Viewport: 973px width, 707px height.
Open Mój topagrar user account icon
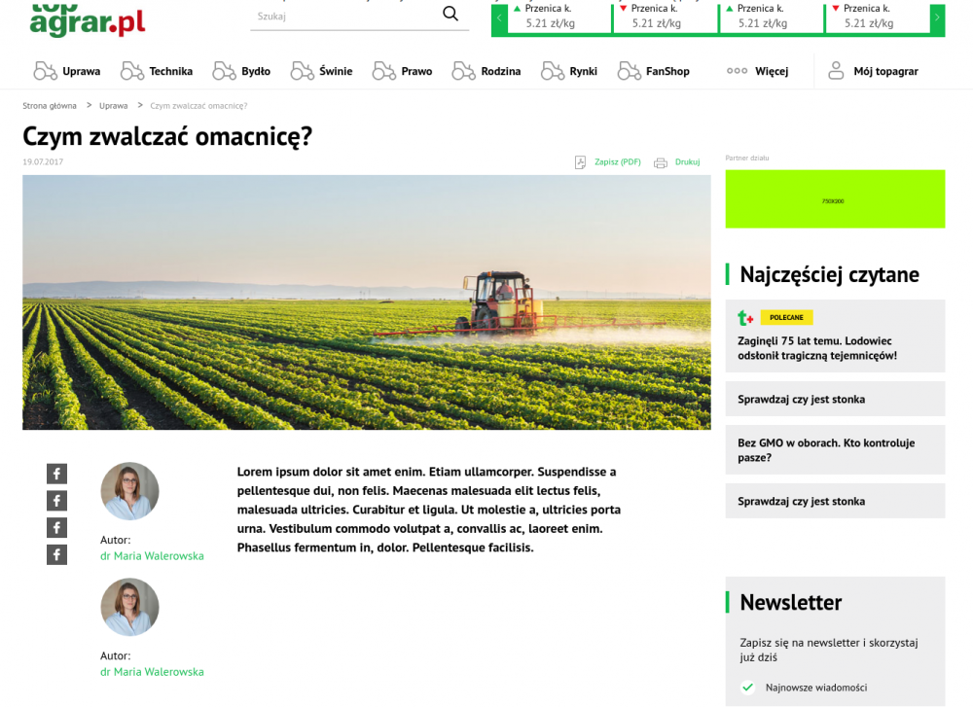[x=836, y=71]
